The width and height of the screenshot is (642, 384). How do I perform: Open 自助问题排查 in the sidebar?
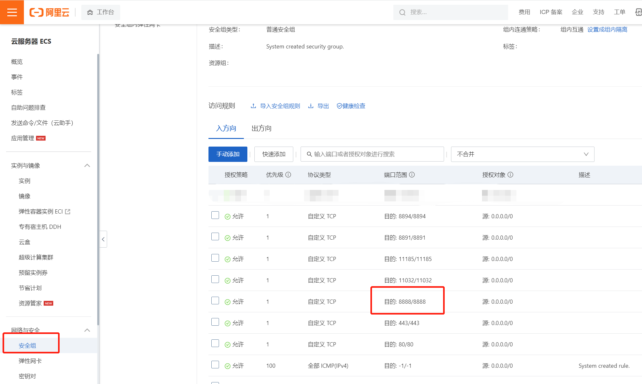point(28,108)
